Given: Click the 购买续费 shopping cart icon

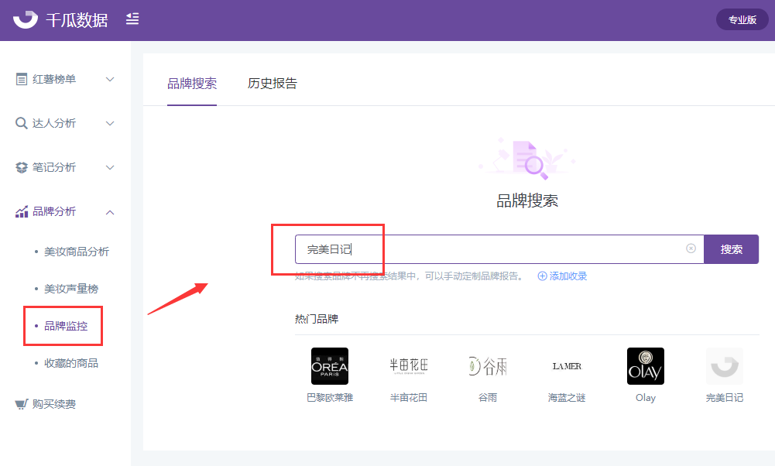Looking at the screenshot, I should (21, 404).
